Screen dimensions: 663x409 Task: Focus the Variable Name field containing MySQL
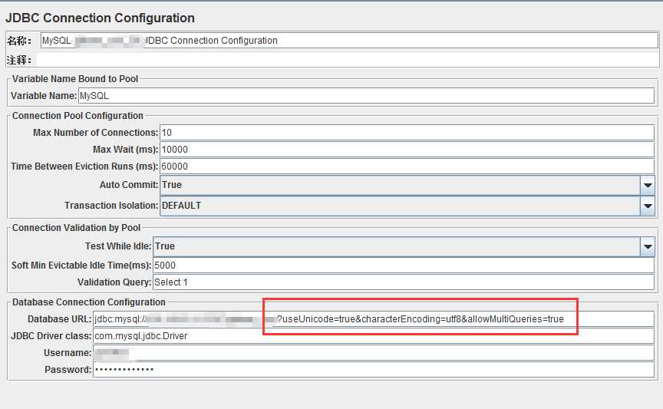[x=366, y=96]
